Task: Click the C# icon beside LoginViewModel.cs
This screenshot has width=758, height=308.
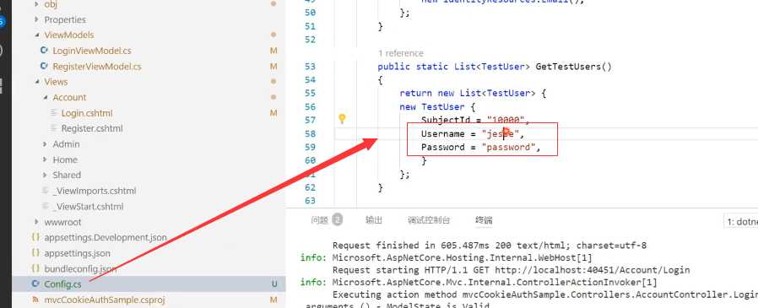Action: click(x=44, y=51)
